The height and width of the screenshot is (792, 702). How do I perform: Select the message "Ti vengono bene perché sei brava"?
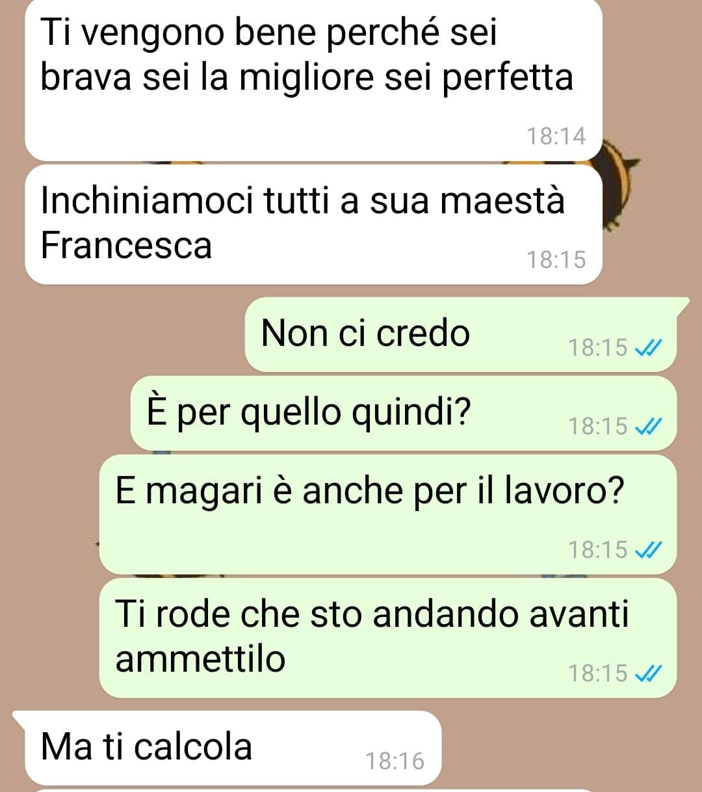313,79
